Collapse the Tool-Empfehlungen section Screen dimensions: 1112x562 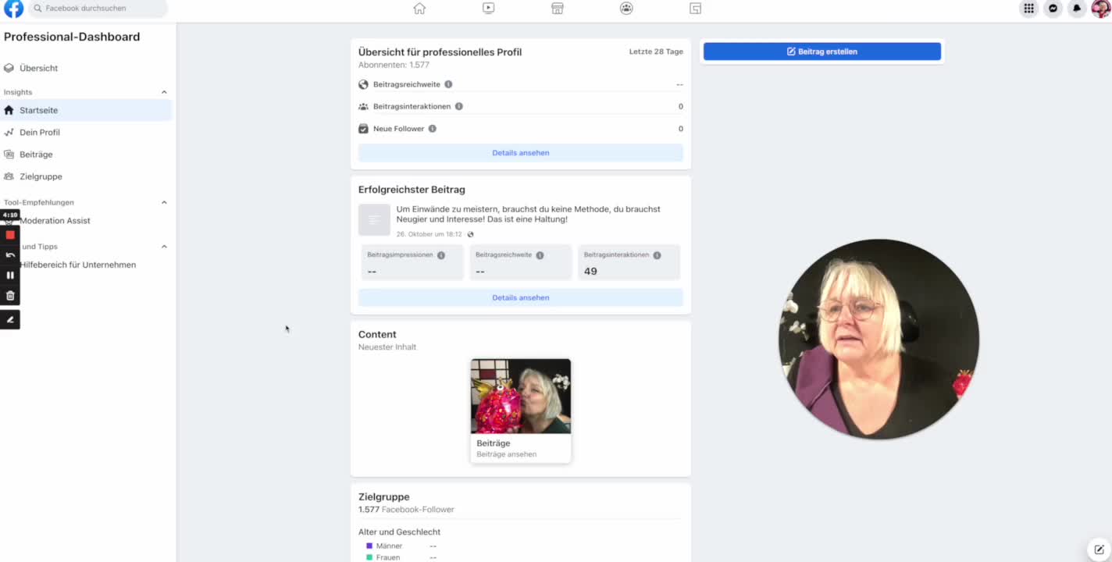(164, 202)
